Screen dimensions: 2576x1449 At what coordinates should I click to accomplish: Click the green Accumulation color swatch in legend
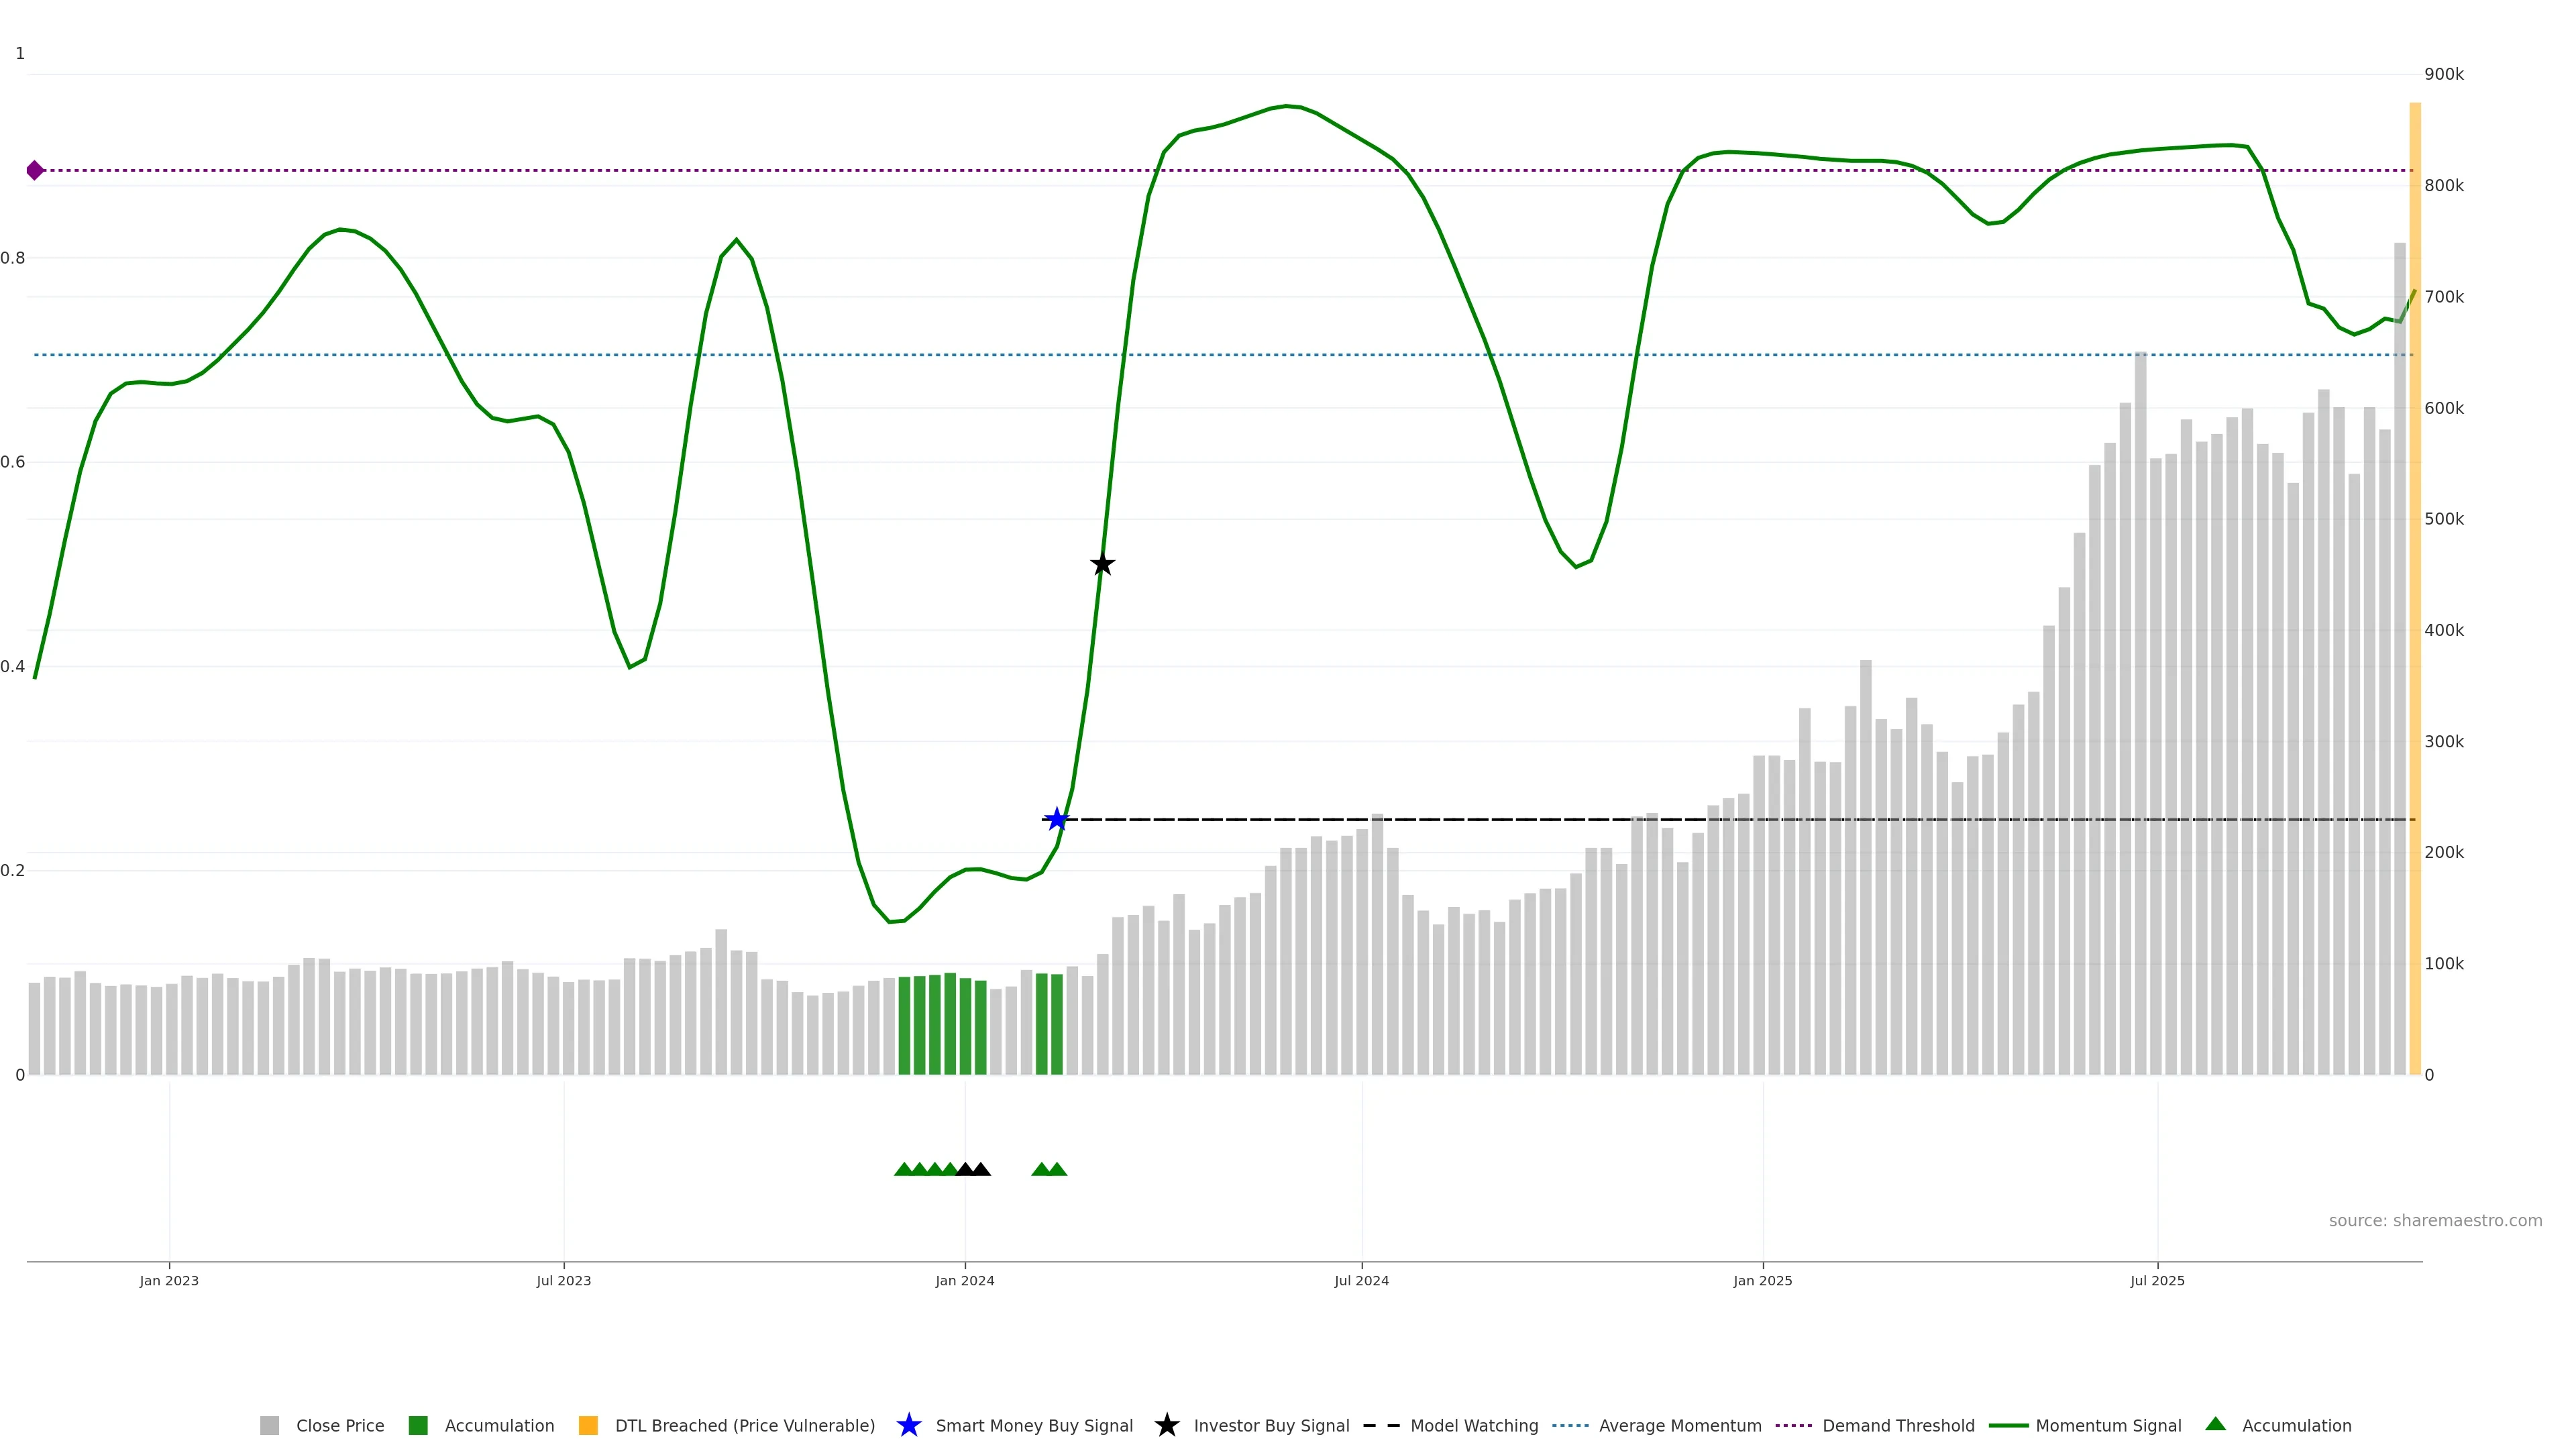pos(418,1425)
